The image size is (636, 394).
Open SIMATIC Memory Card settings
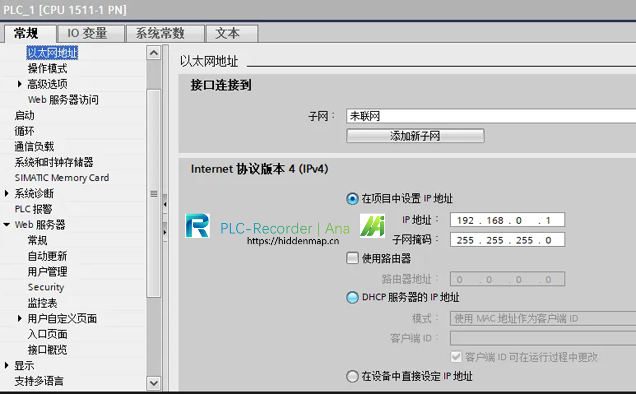[61, 178]
